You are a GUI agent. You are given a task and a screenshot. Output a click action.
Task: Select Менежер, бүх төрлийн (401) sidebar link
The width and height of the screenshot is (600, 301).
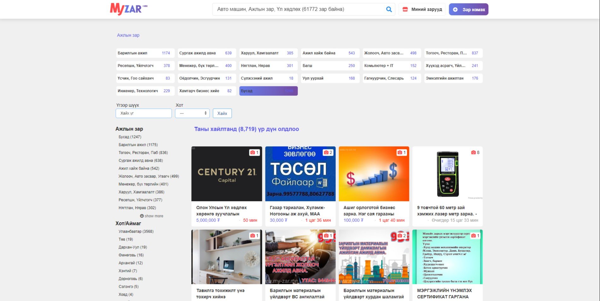(143, 184)
